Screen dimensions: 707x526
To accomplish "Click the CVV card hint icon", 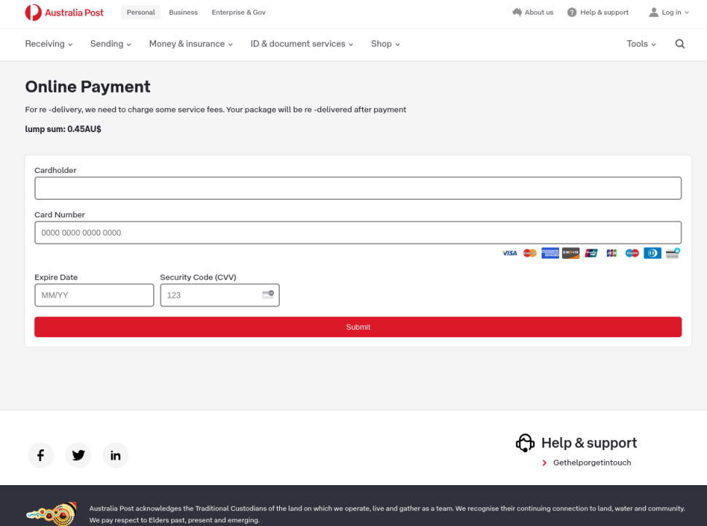I will (267, 295).
